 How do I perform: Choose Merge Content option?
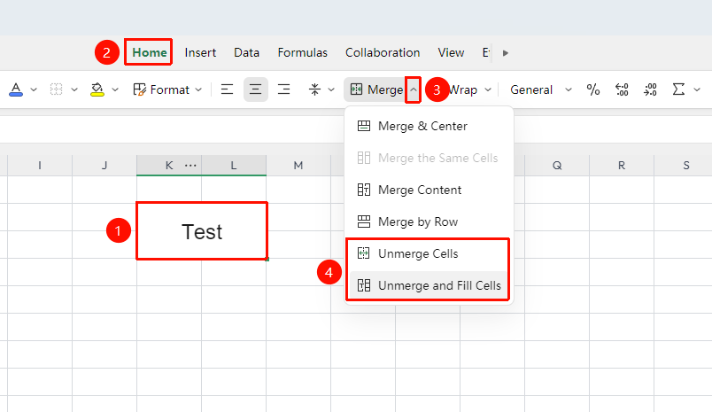(x=430, y=190)
